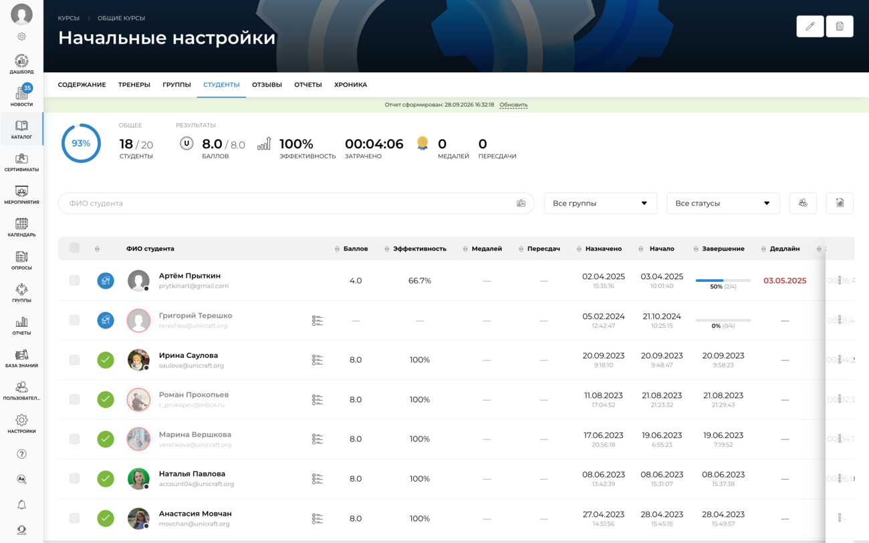Sort by the Дедлайн column

tap(780, 248)
